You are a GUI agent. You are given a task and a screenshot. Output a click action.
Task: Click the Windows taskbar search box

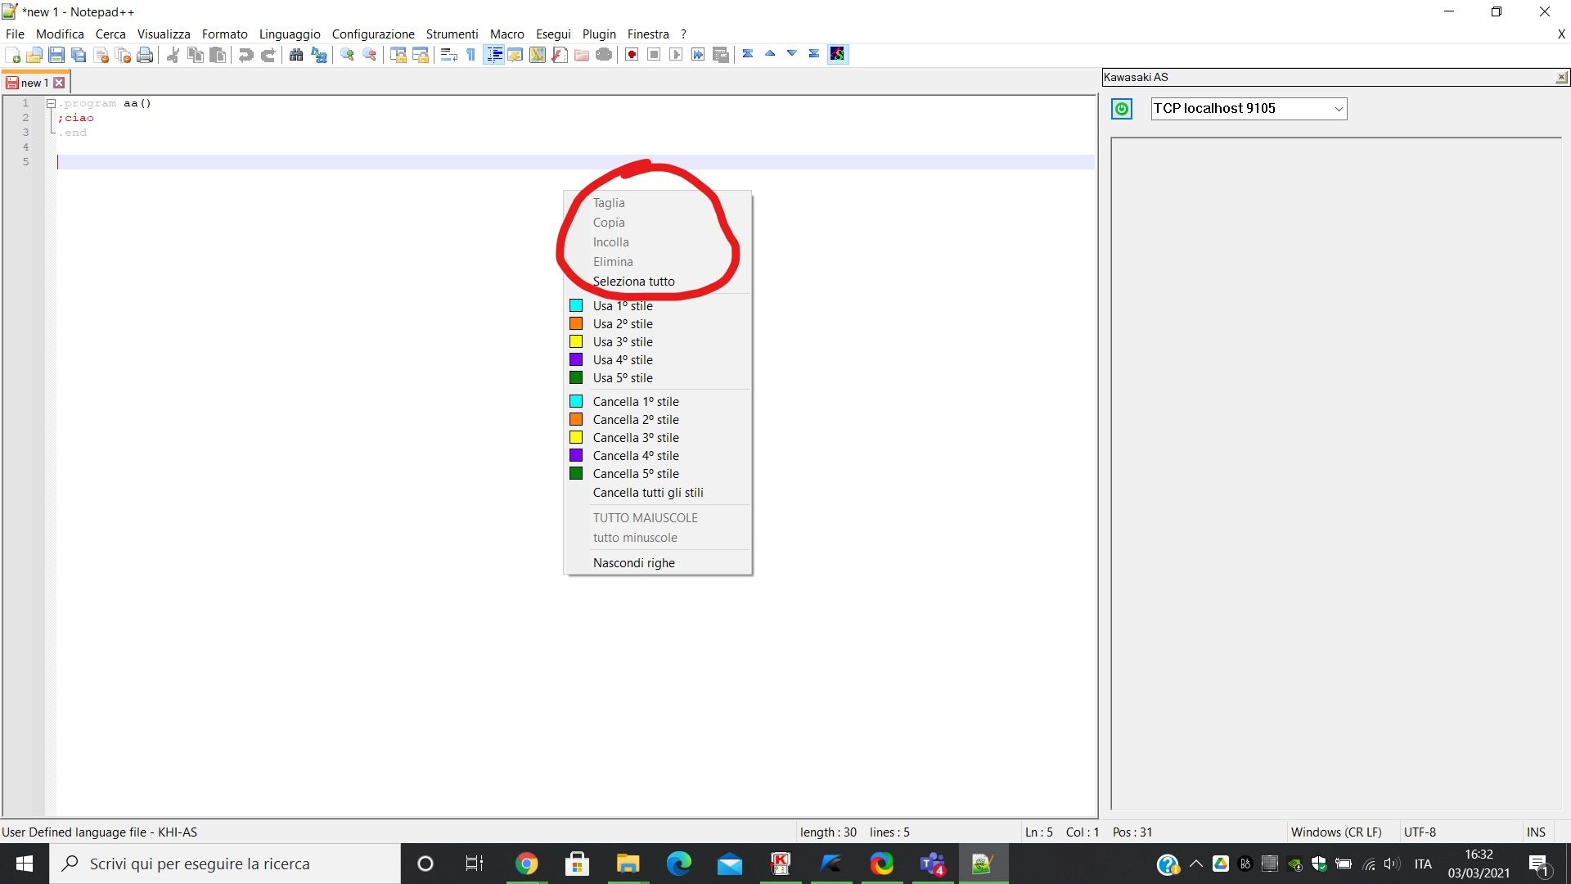(225, 864)
